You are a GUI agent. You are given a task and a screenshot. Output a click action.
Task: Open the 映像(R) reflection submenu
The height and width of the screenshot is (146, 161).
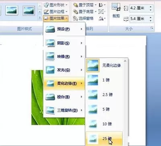(64, 57)
